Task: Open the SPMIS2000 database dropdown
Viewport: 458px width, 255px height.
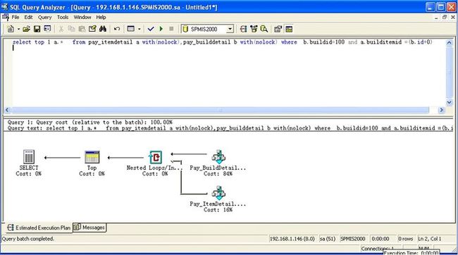Action: coord(230,29)
